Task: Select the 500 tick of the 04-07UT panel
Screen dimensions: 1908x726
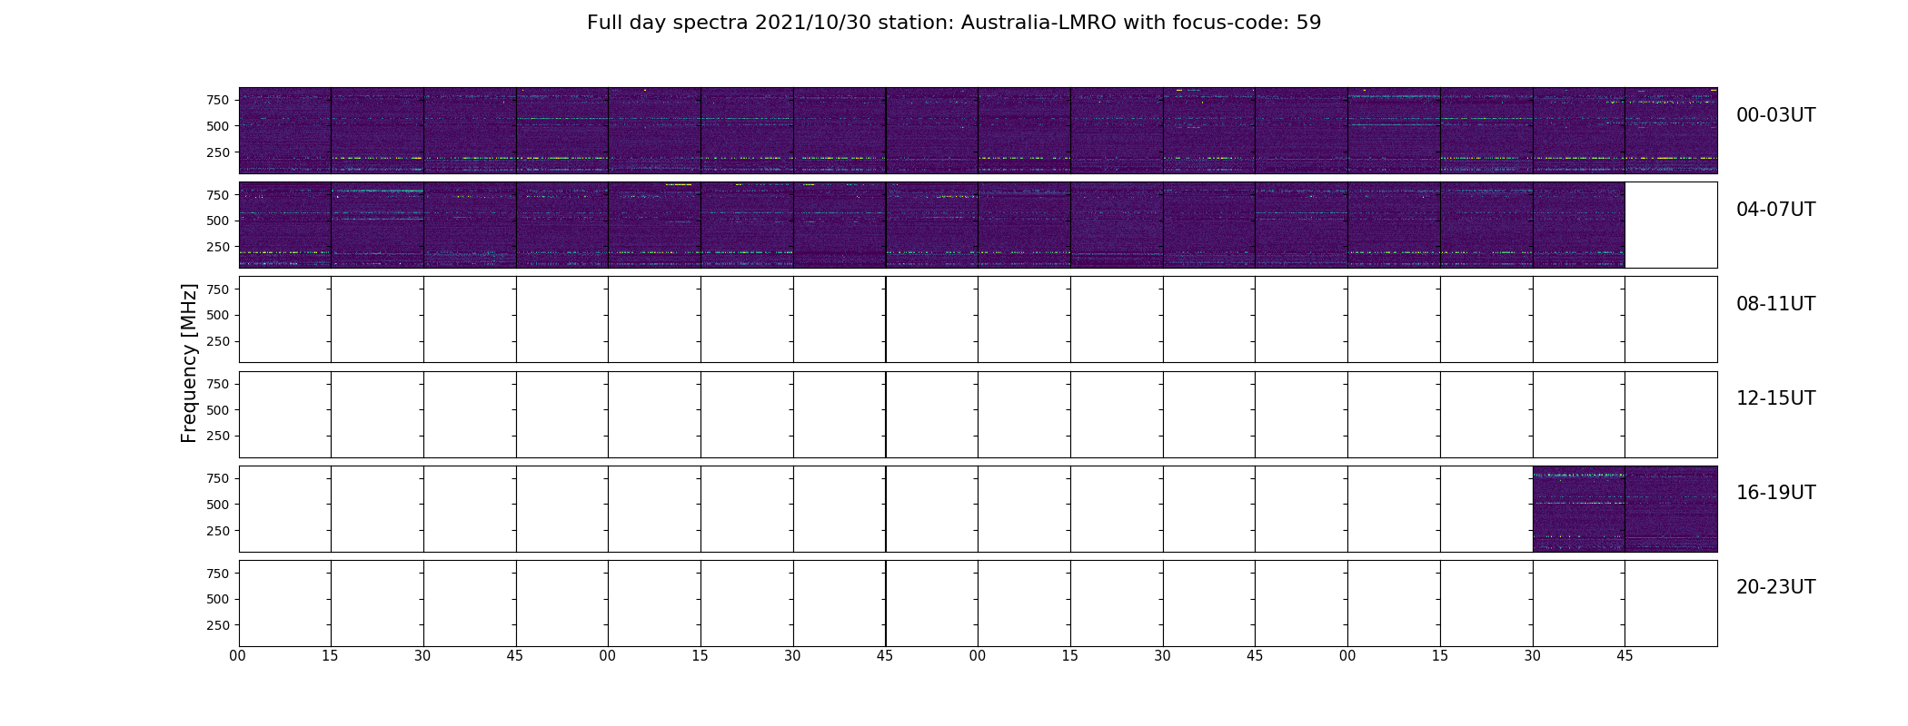Action: (218, 221)
